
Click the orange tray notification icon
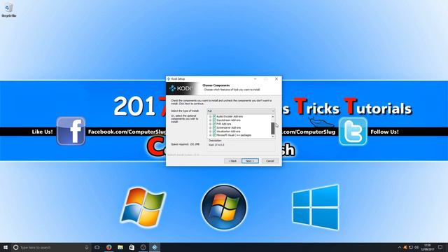(x=405, y=247)
